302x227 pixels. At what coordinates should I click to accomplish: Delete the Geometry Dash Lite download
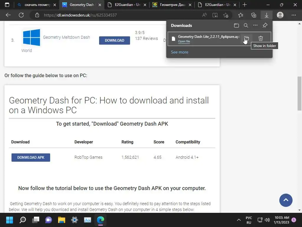point(261,38)
